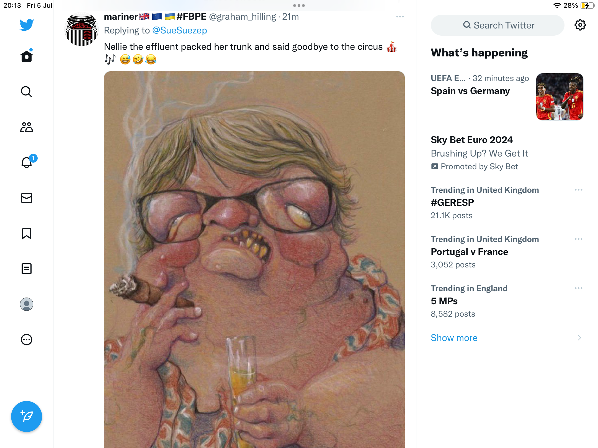Image resolution: width=598 pixels, height=448 pixels.
Task: Open tweet options three-dot menu
Action: point(400,17)
